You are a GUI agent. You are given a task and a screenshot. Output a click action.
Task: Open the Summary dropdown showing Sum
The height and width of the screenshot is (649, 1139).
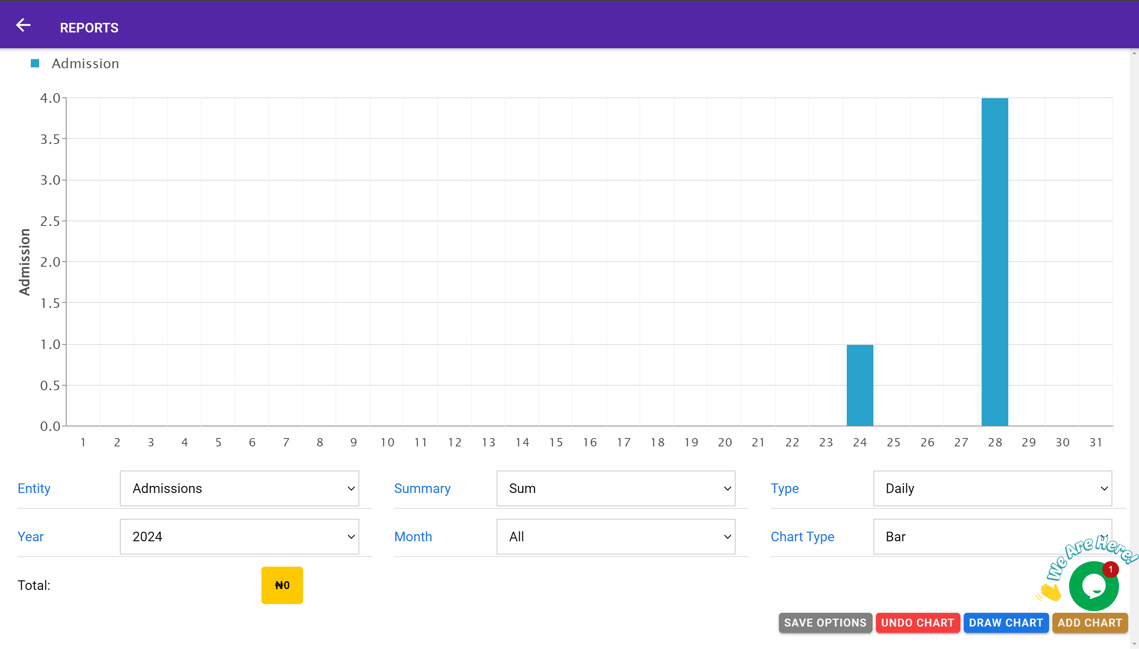click(616, 488)
